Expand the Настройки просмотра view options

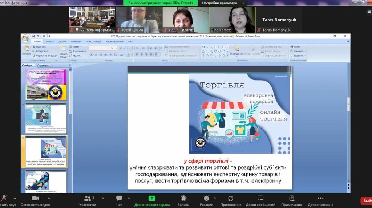pyautogui.click(x=219, y=3)
